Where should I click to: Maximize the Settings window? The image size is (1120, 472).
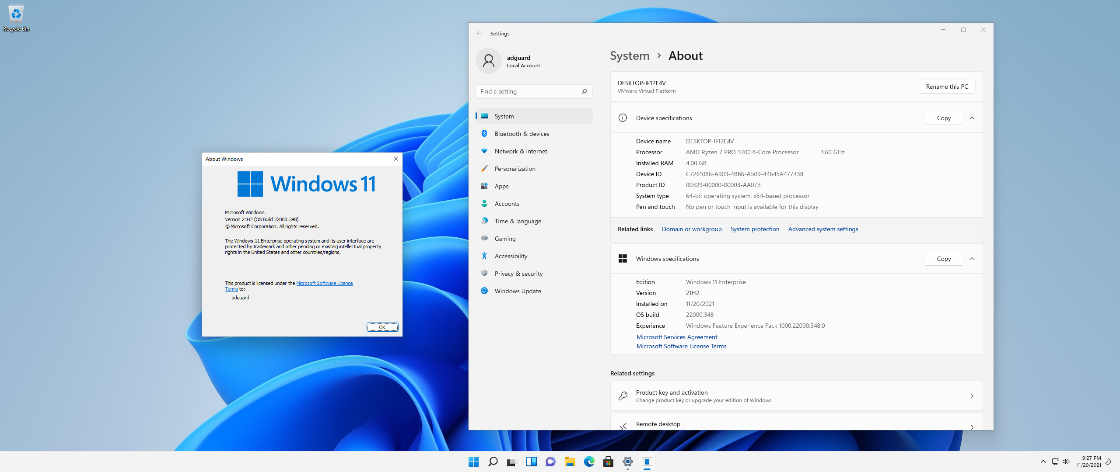[963, 30]
